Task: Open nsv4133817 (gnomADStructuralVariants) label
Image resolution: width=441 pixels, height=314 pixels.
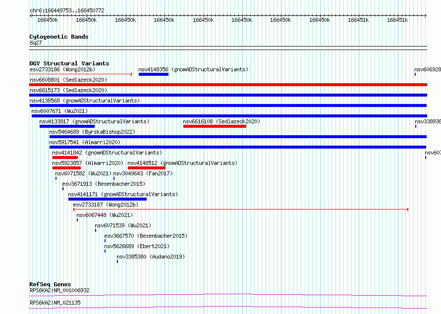Action: (x=94, y=121)
